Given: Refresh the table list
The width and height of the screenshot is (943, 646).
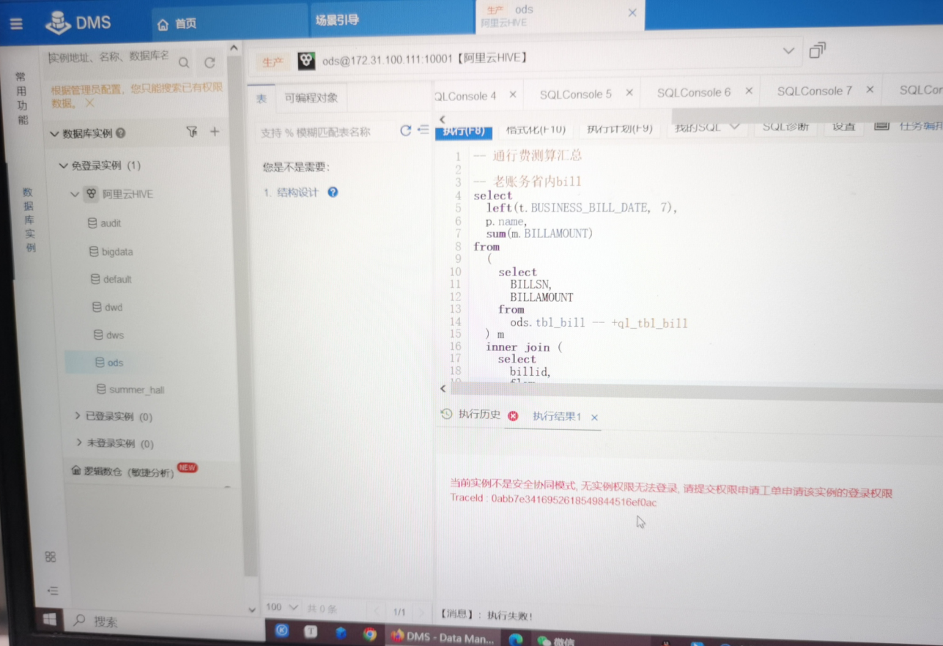Looking at the screenshot, I should pyautogui.click(x=405, y=130).
